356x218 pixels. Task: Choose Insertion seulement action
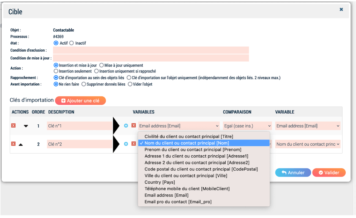pyautogui.click(x=56, y=71)
